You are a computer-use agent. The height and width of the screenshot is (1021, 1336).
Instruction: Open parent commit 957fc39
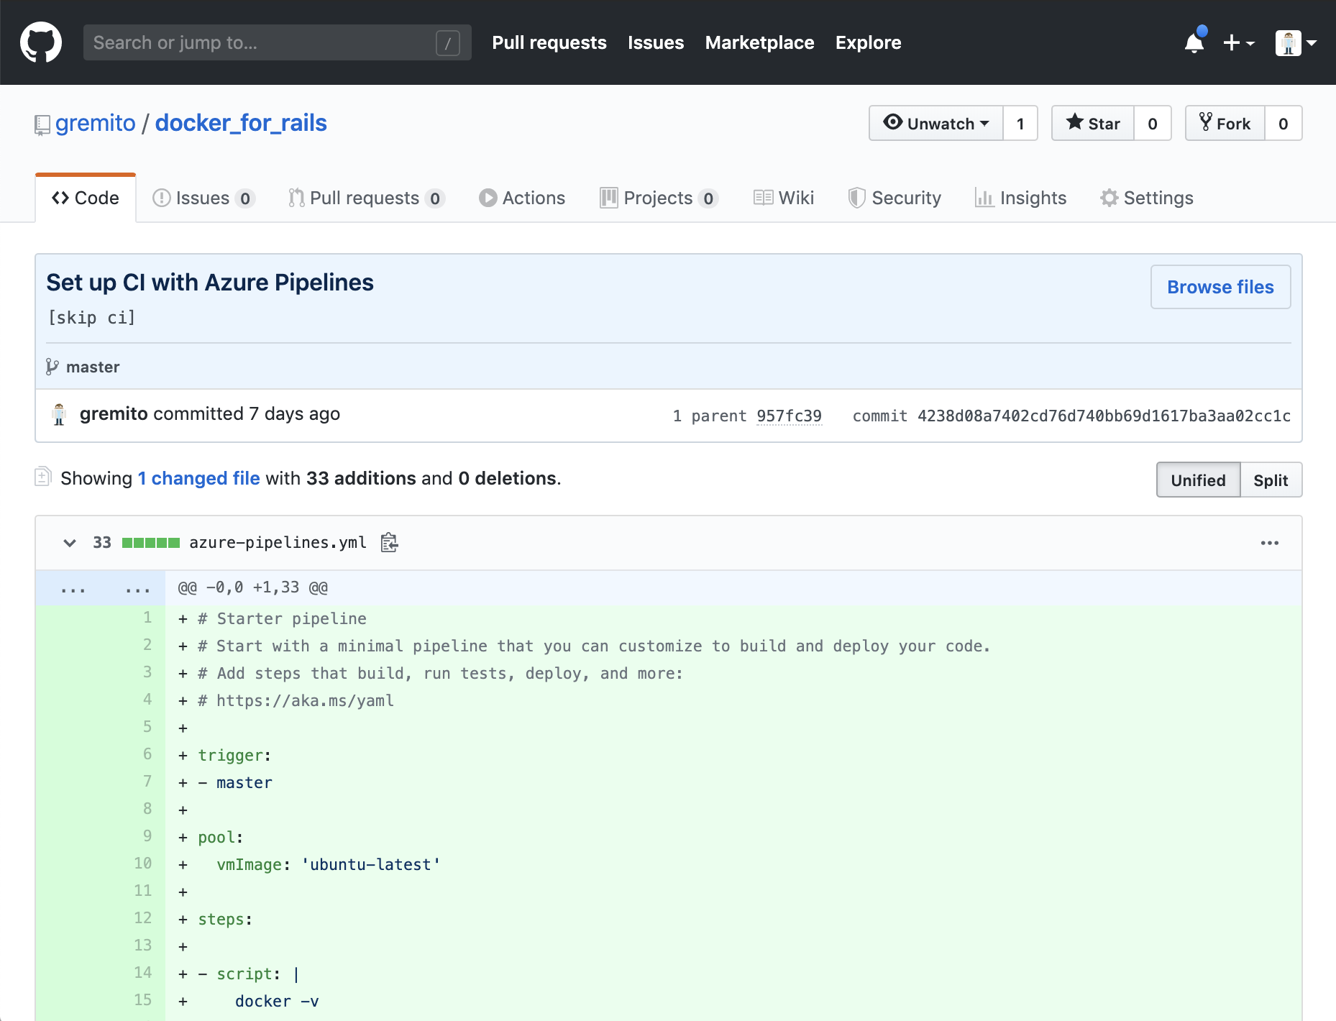tap(789, 416)
